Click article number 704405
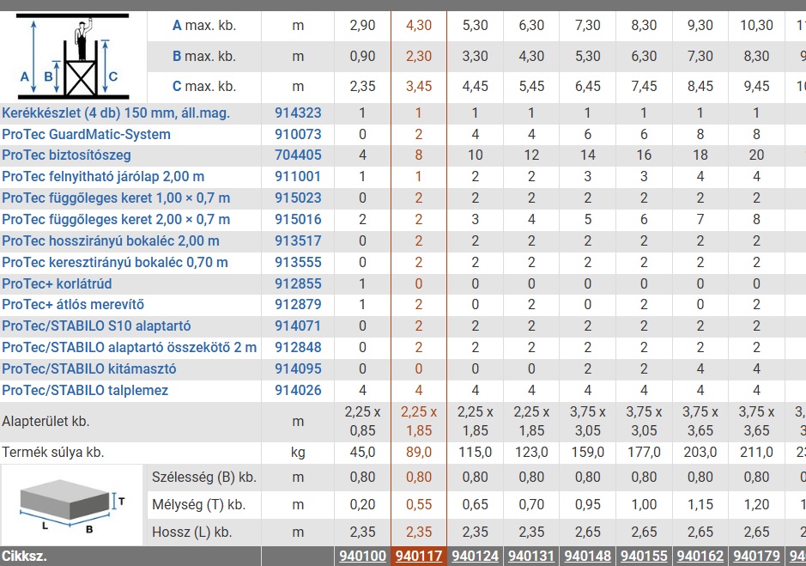The image size is (806, 566). click(x=298, y=155)
